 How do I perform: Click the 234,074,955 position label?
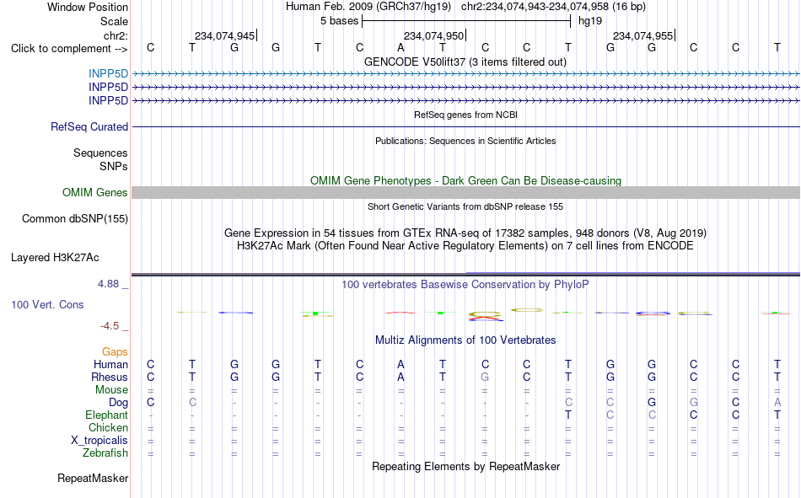click(x=642, y=35)
